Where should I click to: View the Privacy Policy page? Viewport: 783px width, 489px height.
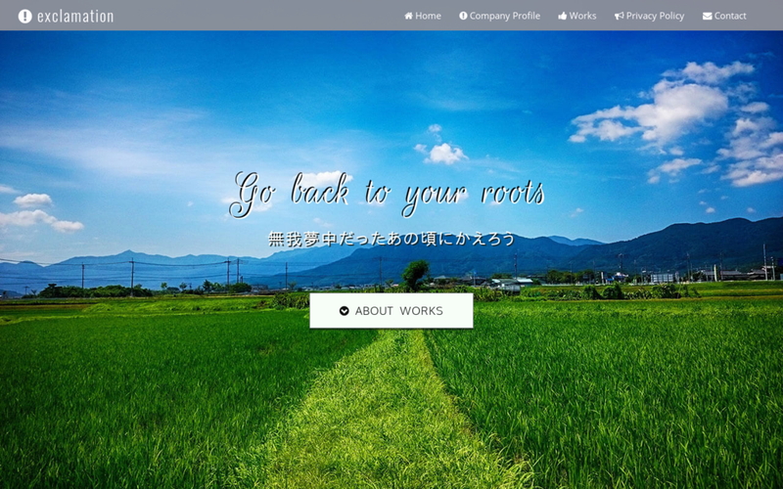[x=655, y=16]
